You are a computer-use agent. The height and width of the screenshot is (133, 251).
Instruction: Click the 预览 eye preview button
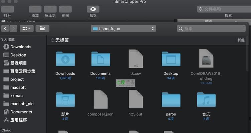tap(93, 9)
